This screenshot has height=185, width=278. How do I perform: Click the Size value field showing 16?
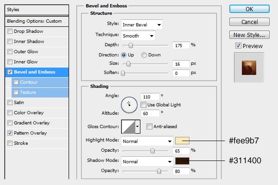point(181,64)
